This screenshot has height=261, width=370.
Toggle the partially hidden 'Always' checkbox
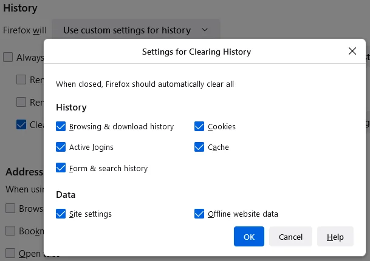tap(8, 58)
